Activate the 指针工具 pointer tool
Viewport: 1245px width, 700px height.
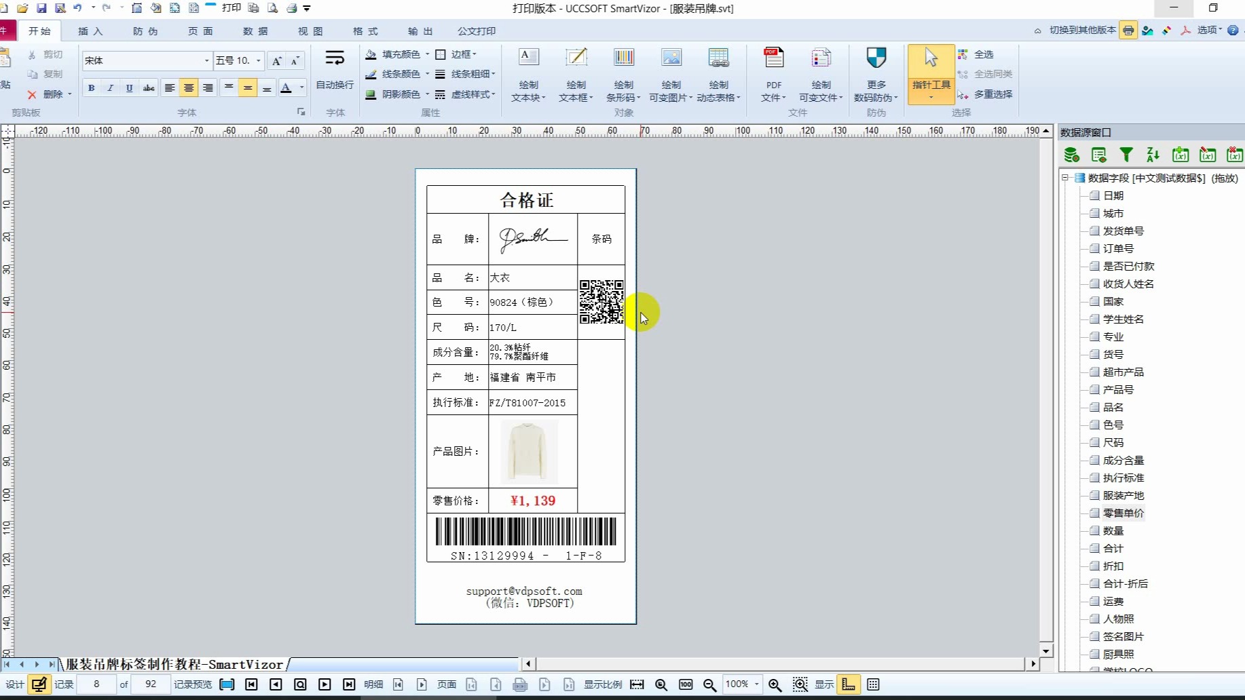click(931, 75)
